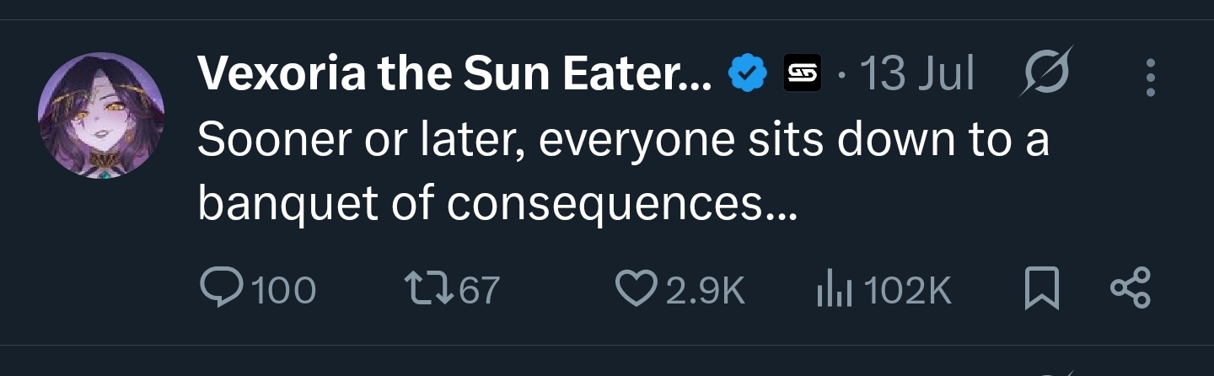Click the 100 replies count
This screenshot has width=1214, height=376.
point(284,291)
